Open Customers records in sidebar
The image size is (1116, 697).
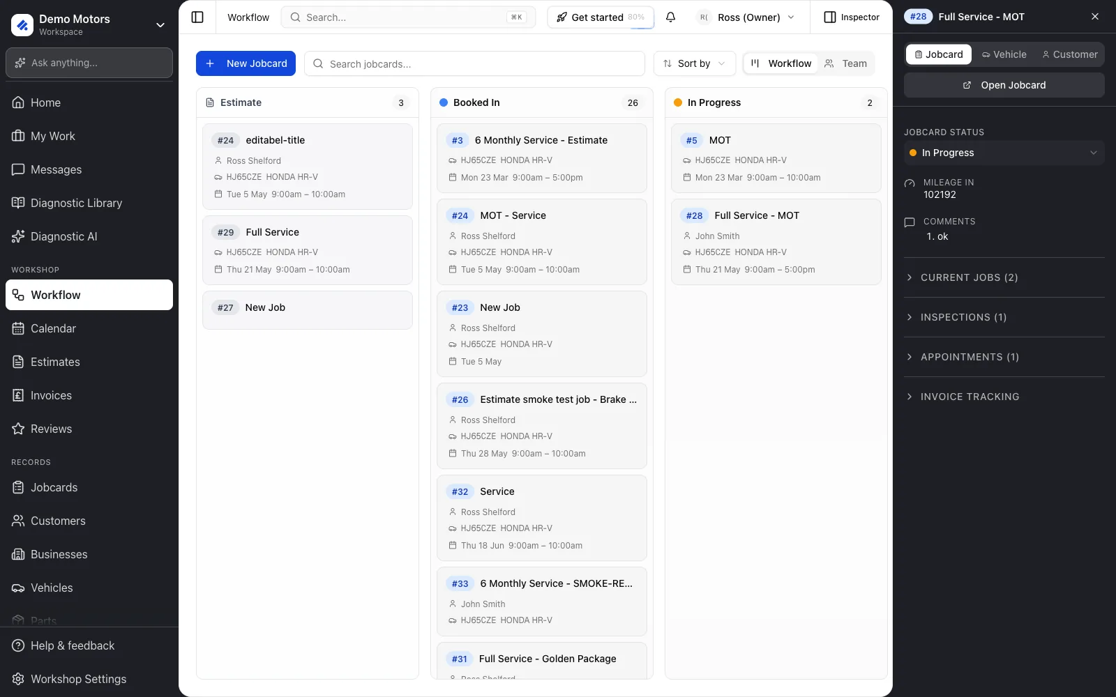click(x=89, y=521)
